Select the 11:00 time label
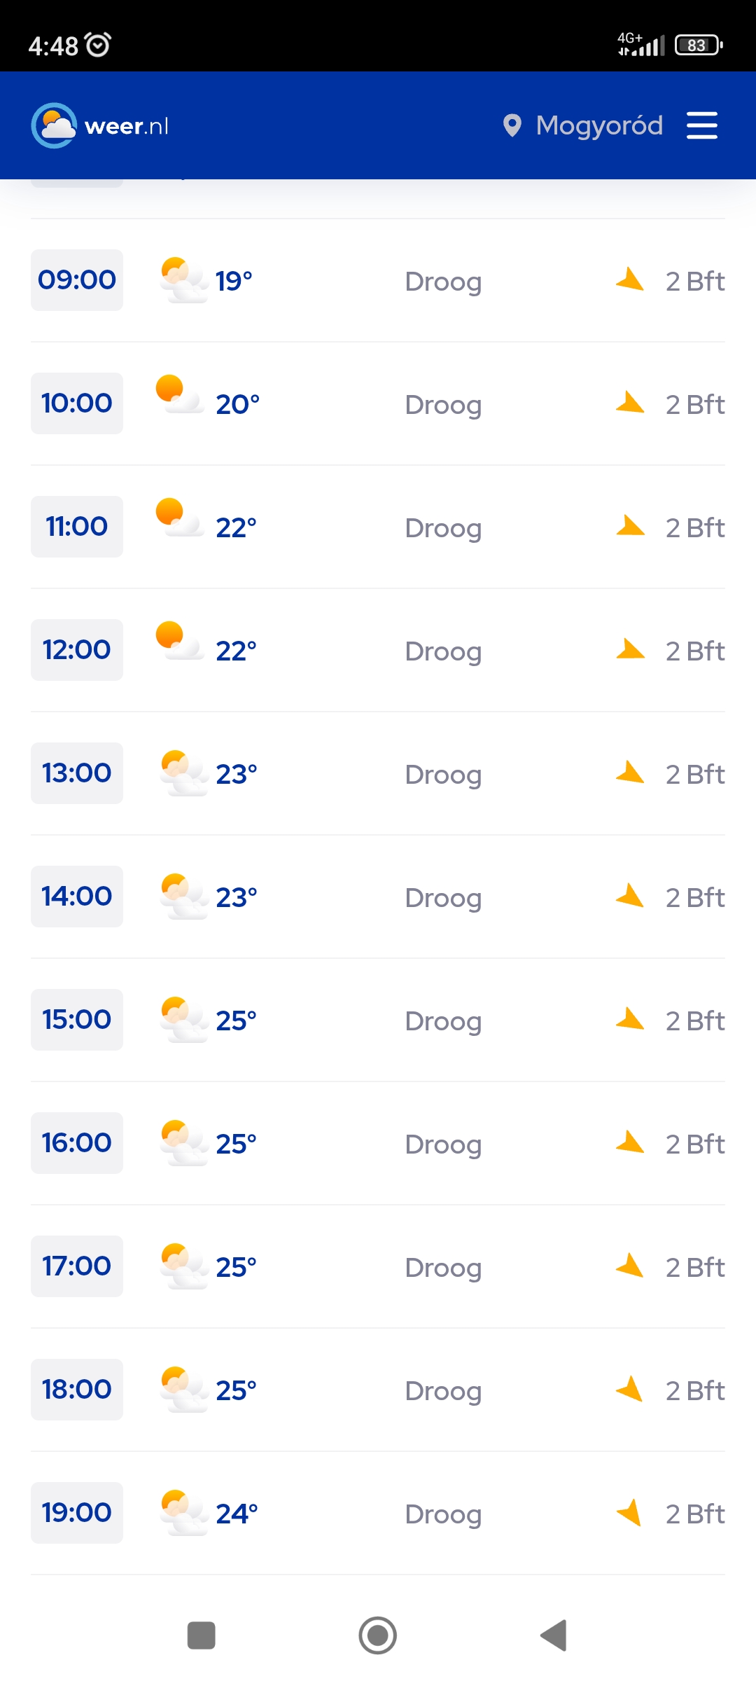 77,527
